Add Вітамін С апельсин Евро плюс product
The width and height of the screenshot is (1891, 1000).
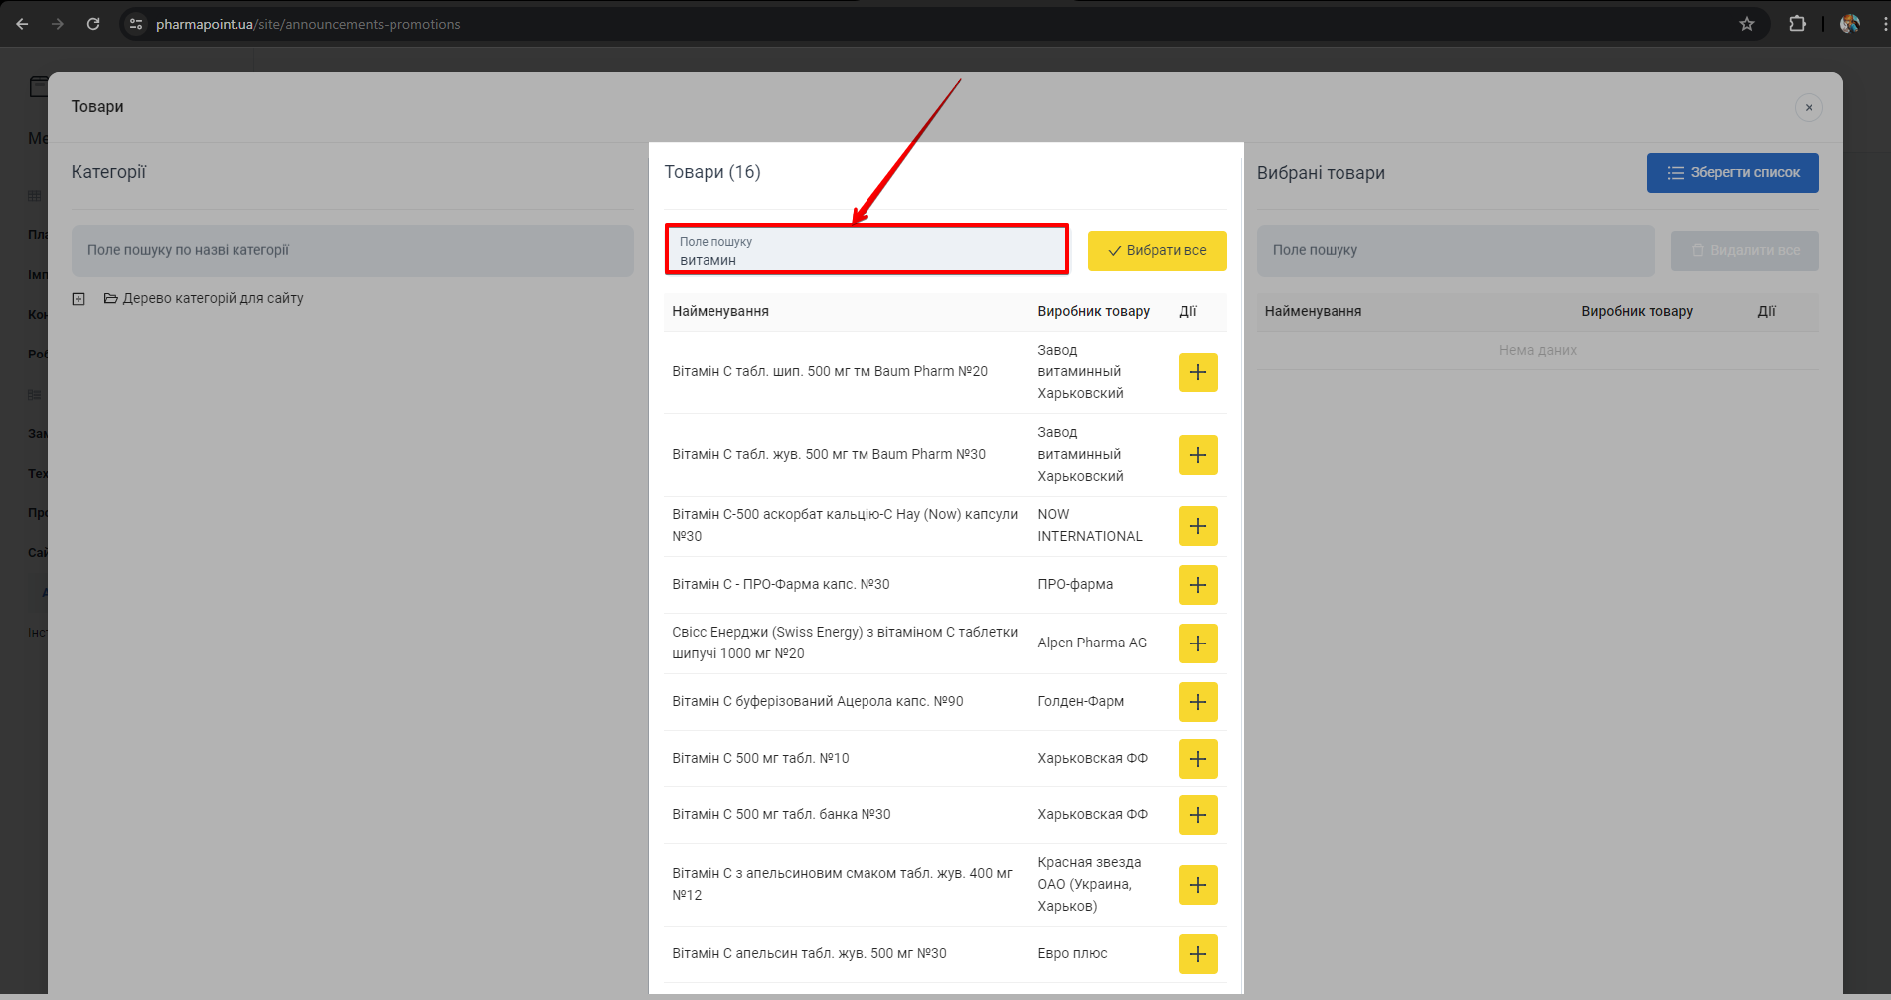(x=1197, y=954)
